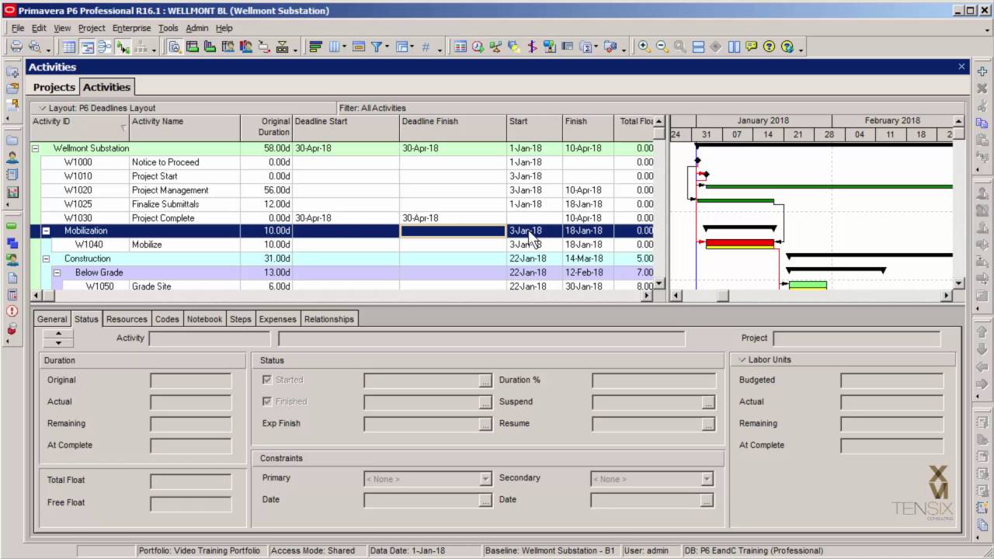Click the activity table scroll-down arrow
The height and width of the screenshot is (559, 994).
coord(659,283)
